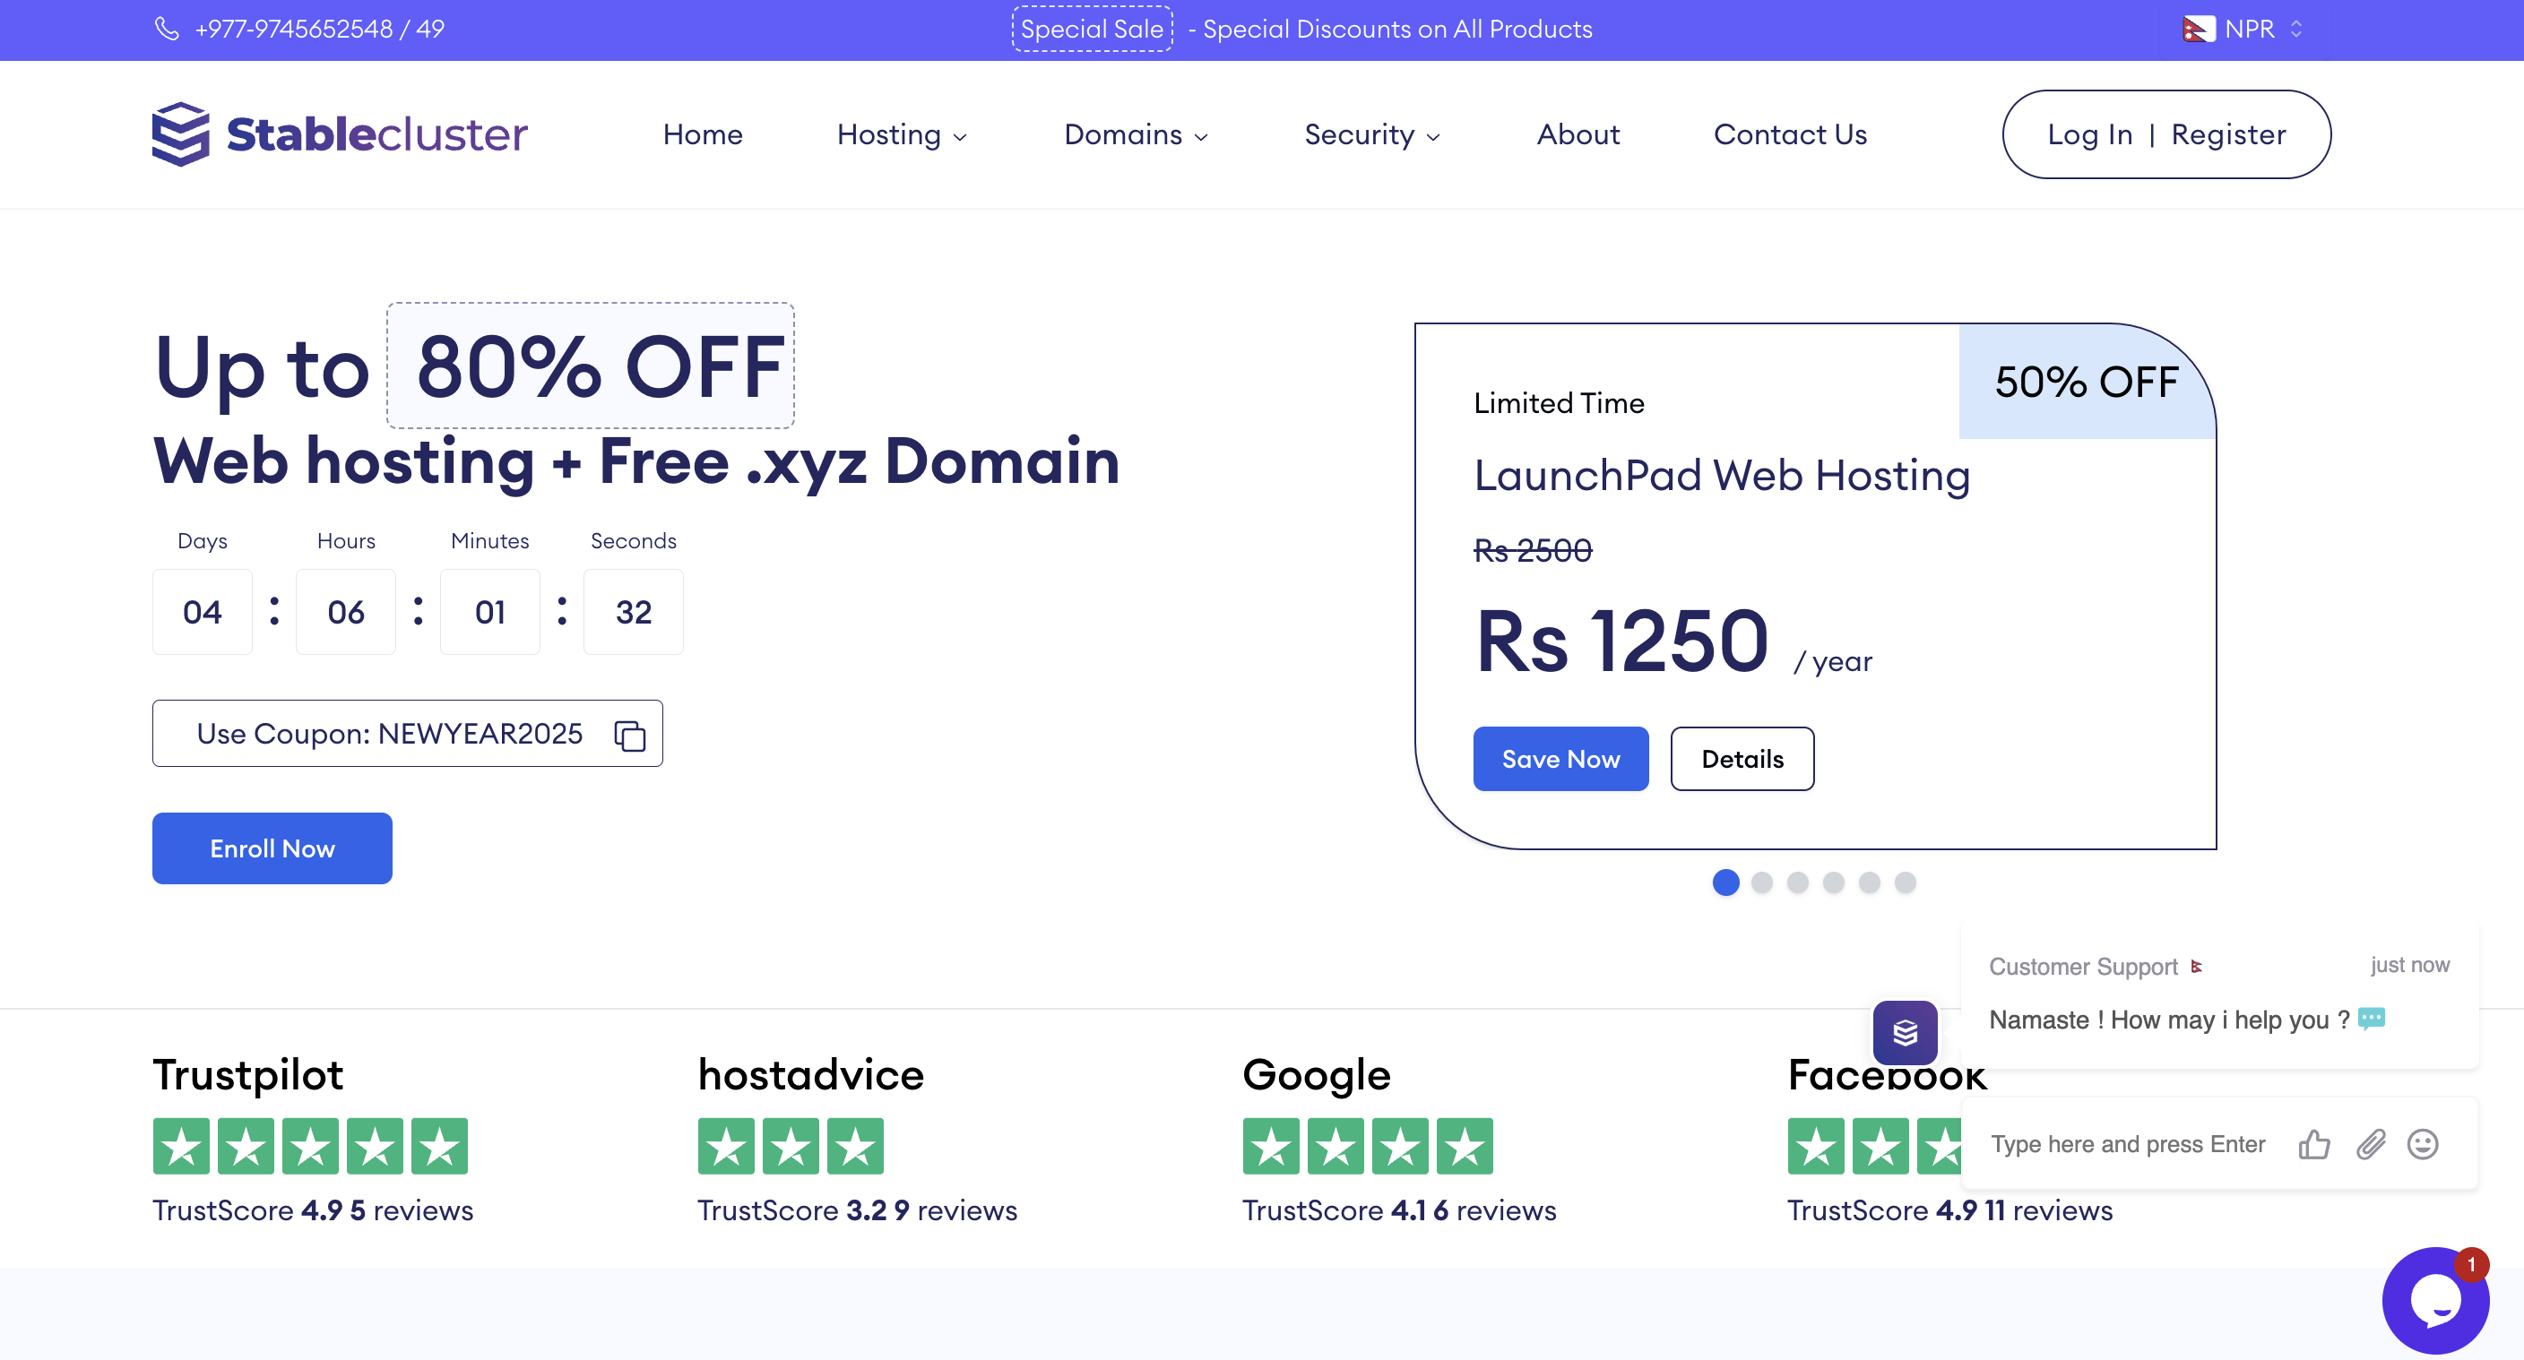Open the chat support launcher bubble
The width and height of the screenshot is (2524, 1360).
click(2436, 1300)
